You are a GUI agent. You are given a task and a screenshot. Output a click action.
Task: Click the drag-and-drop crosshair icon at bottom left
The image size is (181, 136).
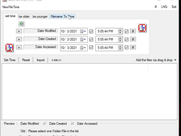pyautogui.click(x=10, y=48)
